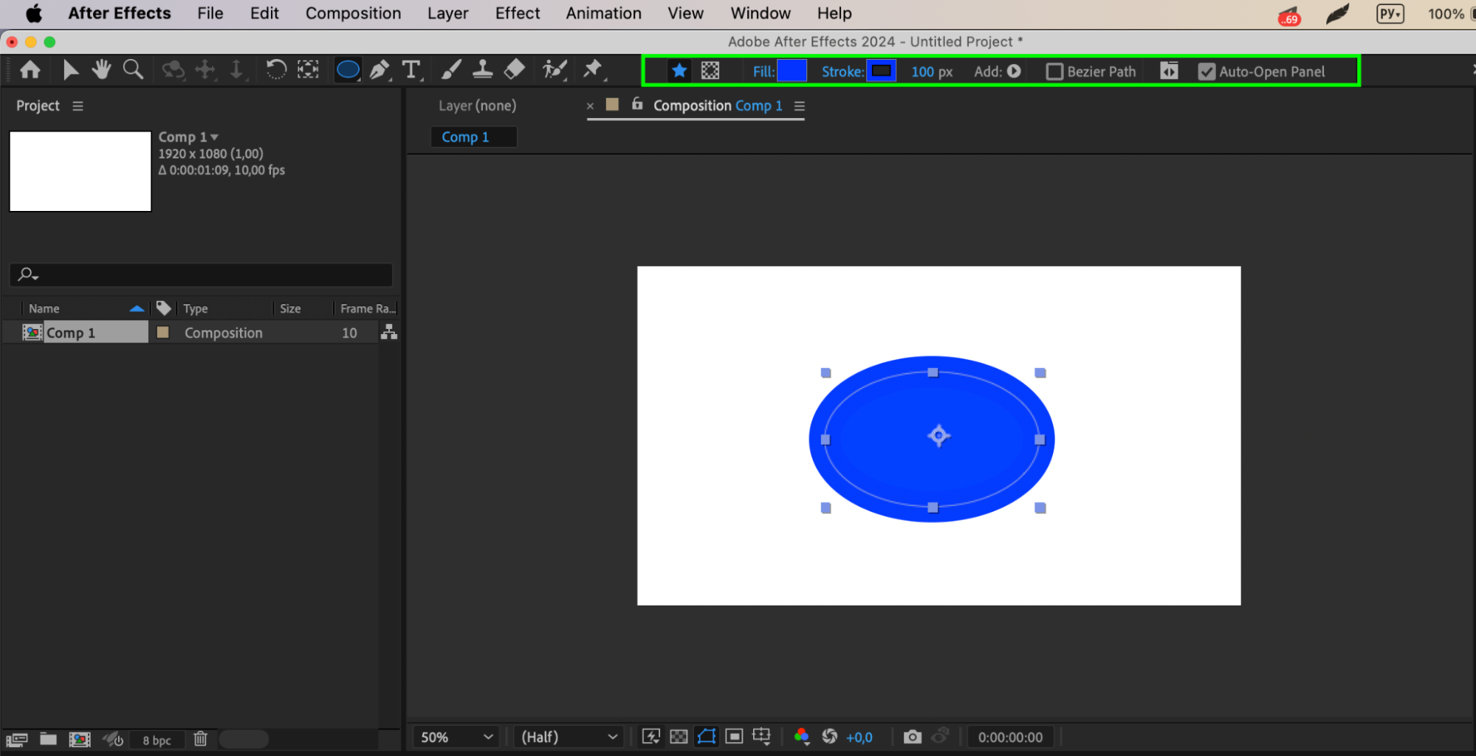
Task: Select the Hand tool
Action: [x=101, y=70]
